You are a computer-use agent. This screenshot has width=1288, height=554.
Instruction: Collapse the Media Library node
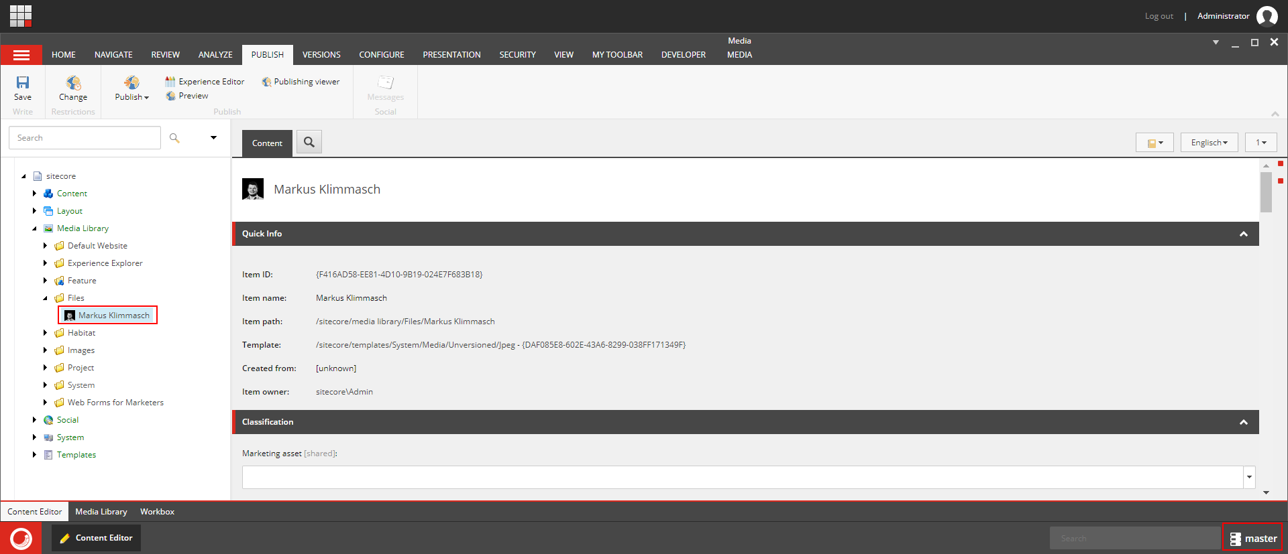34,228
